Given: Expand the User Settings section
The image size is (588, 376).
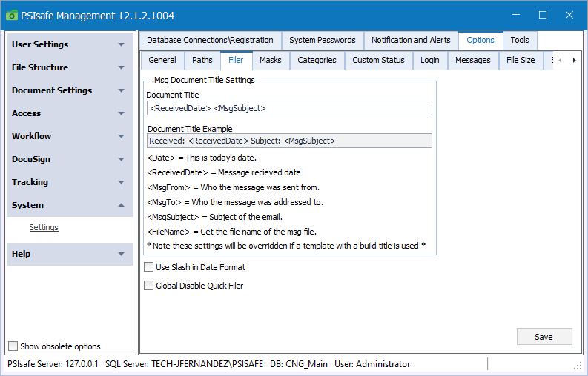Looking at the screenshot, I should 70,44.
